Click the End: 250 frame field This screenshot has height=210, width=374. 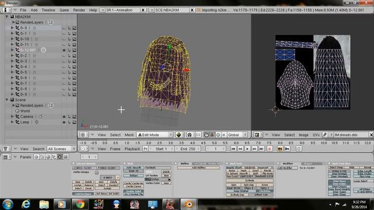click(x=188, y=149)
